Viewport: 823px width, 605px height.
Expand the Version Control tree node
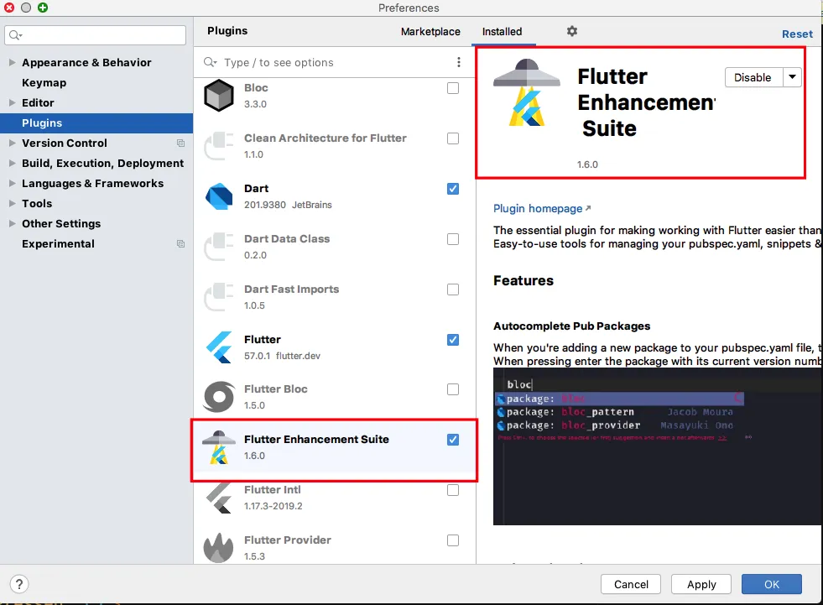pos(12,143)
